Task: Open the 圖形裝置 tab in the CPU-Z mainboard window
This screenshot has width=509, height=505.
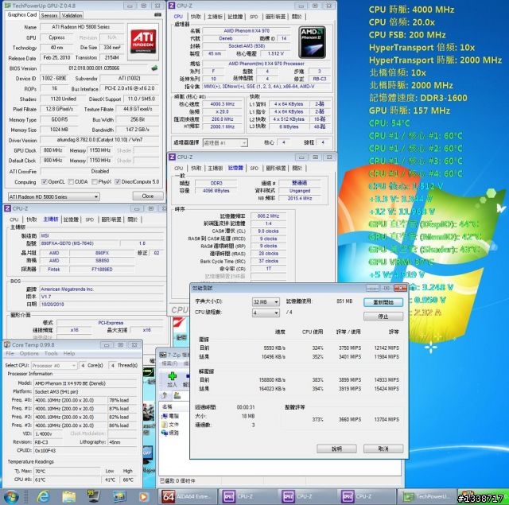Action: click(x=111, y=219)
